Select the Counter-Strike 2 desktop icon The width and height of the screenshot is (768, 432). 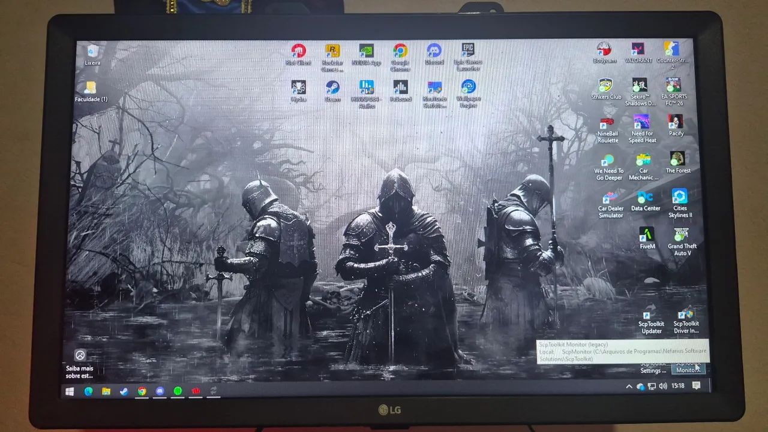point(673,55)
